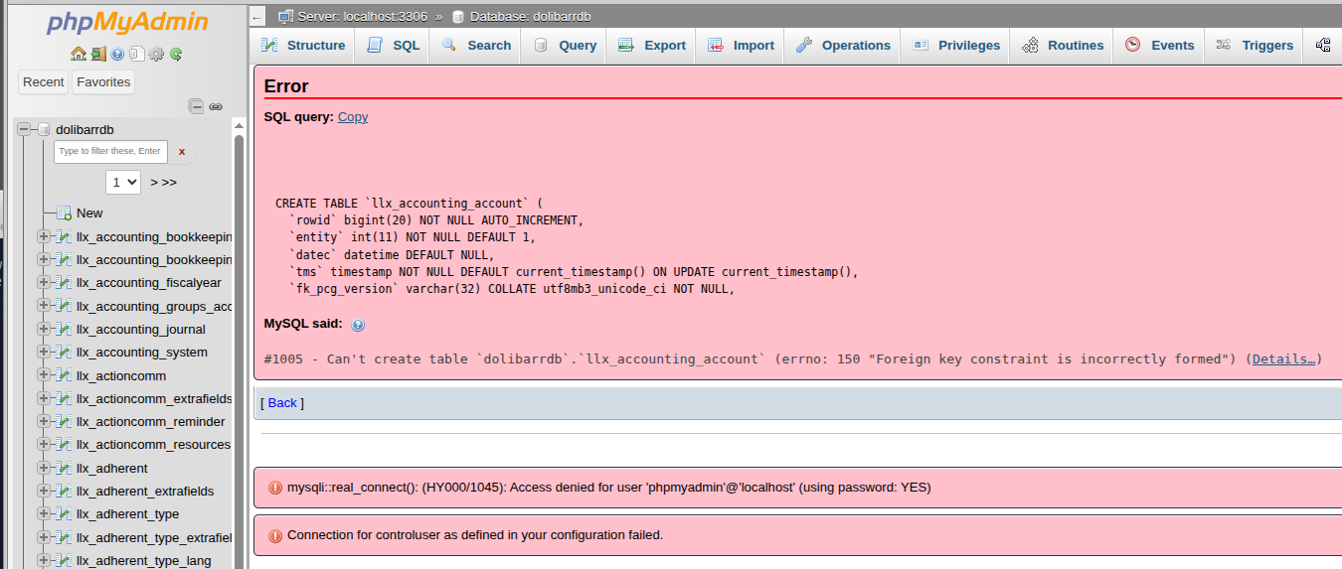Click table icon beside llx_accounting_journal
Viewport: 1342px width, 569px height.
point(64,329)
